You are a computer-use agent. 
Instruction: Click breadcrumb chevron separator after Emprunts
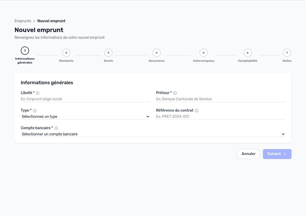(34, 21)
